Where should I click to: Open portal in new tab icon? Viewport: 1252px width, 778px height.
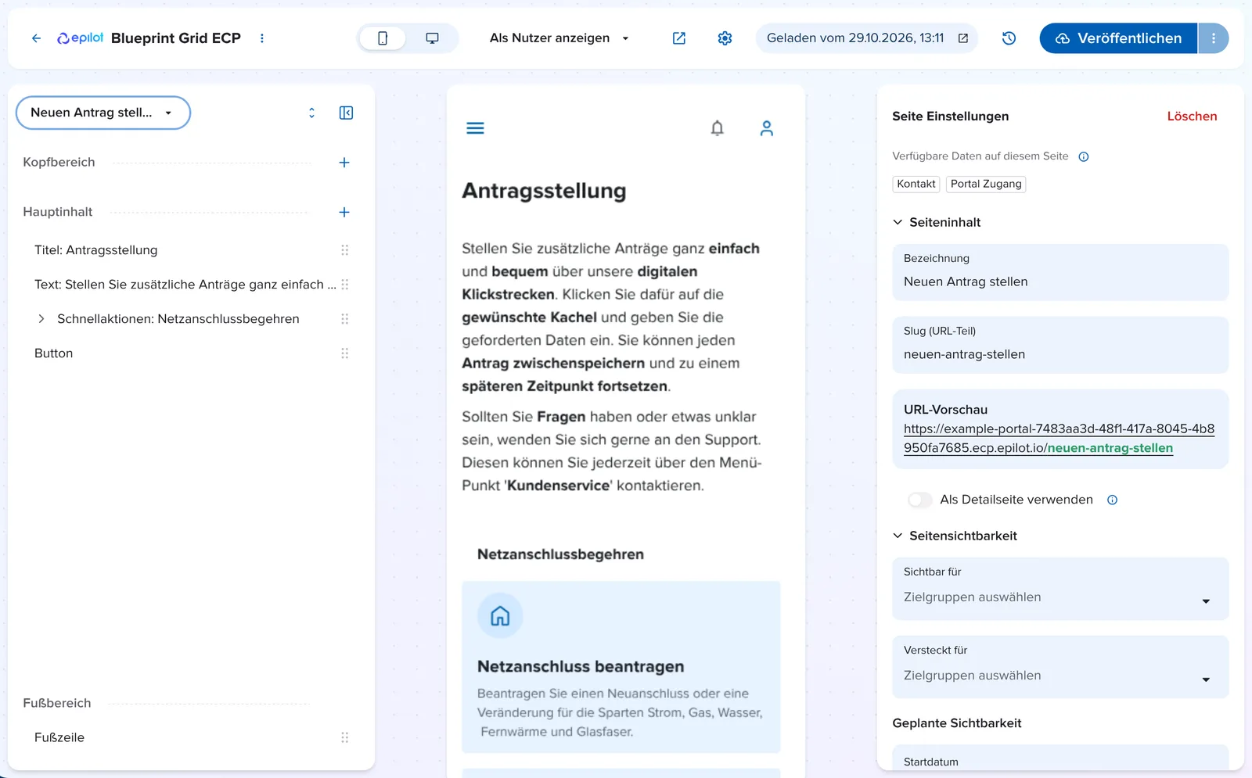click(x=679, y=38)
